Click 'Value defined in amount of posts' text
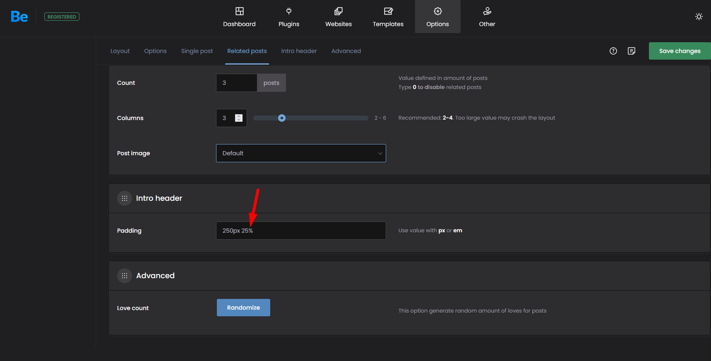Screen dimensions: 711x361 coord(443,78)
